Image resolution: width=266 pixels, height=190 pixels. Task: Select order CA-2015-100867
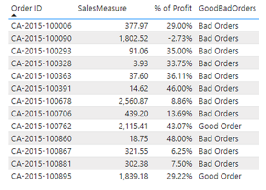[x=42, y=151]
